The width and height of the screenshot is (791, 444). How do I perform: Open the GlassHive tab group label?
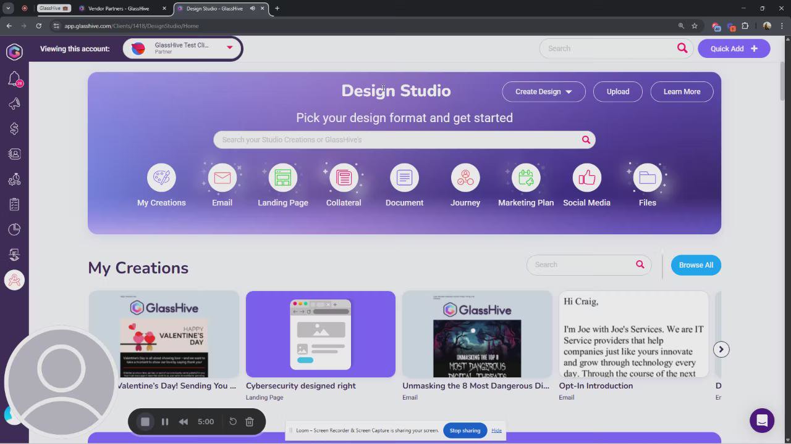[x=54, y=9]
